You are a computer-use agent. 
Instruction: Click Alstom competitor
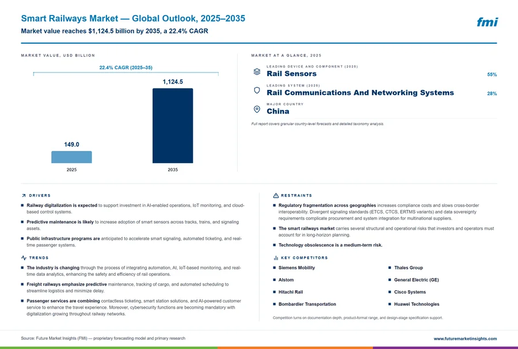286,280
